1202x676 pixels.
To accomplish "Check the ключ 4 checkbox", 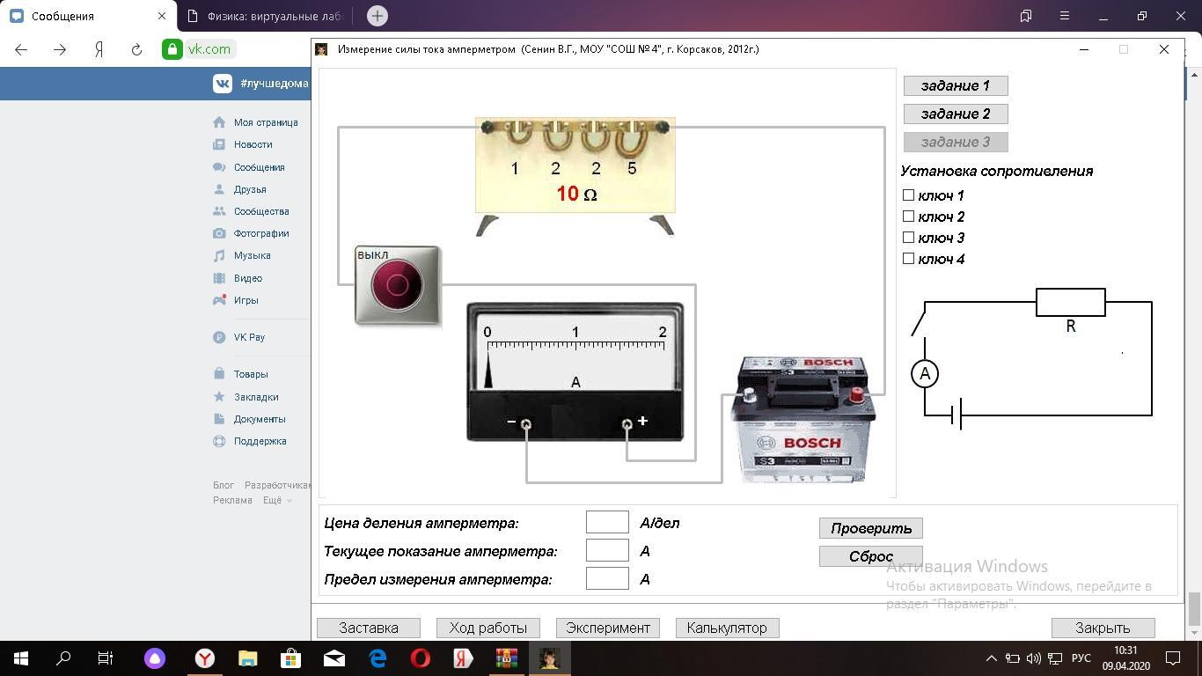I will (x=909, y=259).
